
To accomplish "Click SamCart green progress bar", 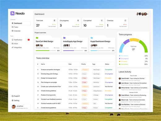I will (46, 51).
